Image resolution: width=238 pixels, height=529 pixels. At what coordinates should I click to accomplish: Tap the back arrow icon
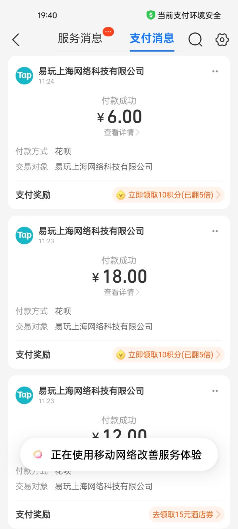point(16,40)
